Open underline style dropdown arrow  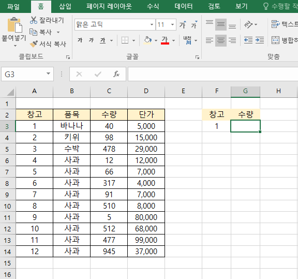click(x=111, y=40)
